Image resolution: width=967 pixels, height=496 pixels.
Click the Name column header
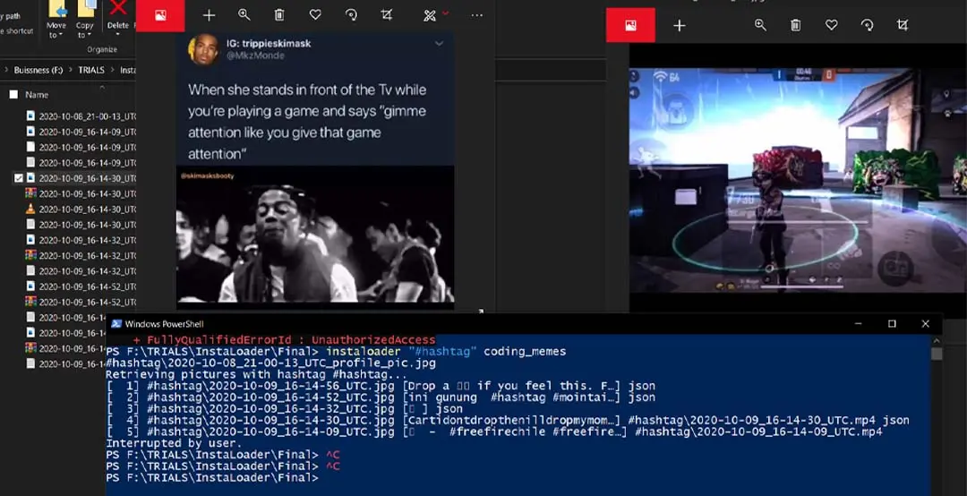coord(37,95)
